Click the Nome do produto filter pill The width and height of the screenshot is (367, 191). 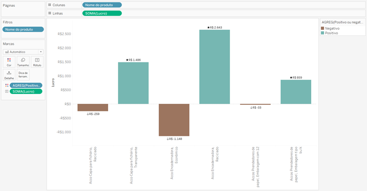(23, 29)
